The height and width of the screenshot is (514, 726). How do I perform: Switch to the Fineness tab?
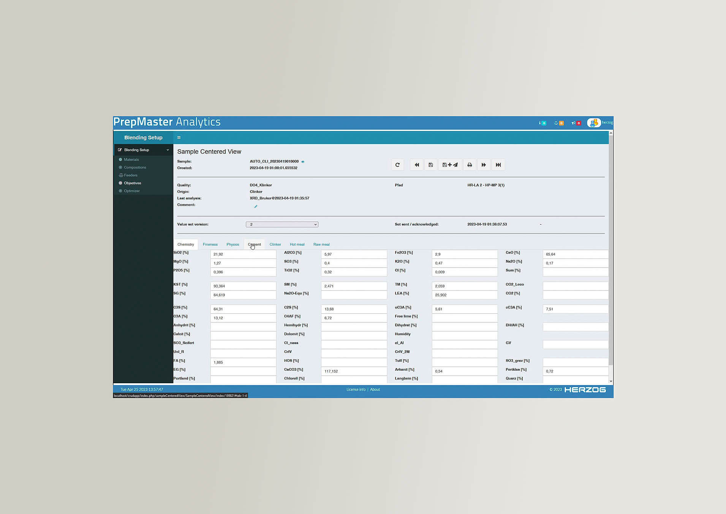tap(210, 244)
